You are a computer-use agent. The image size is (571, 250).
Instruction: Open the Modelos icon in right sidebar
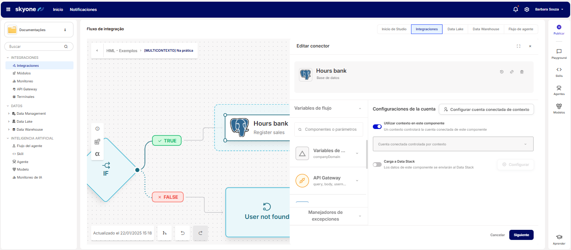point(559,106)
